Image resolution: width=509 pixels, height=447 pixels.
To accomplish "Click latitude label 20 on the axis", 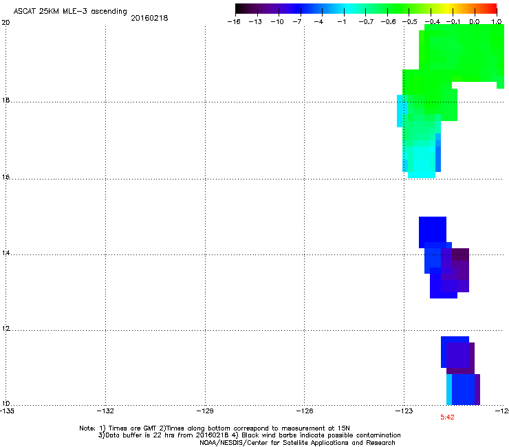I will click(x=6, y=23).
